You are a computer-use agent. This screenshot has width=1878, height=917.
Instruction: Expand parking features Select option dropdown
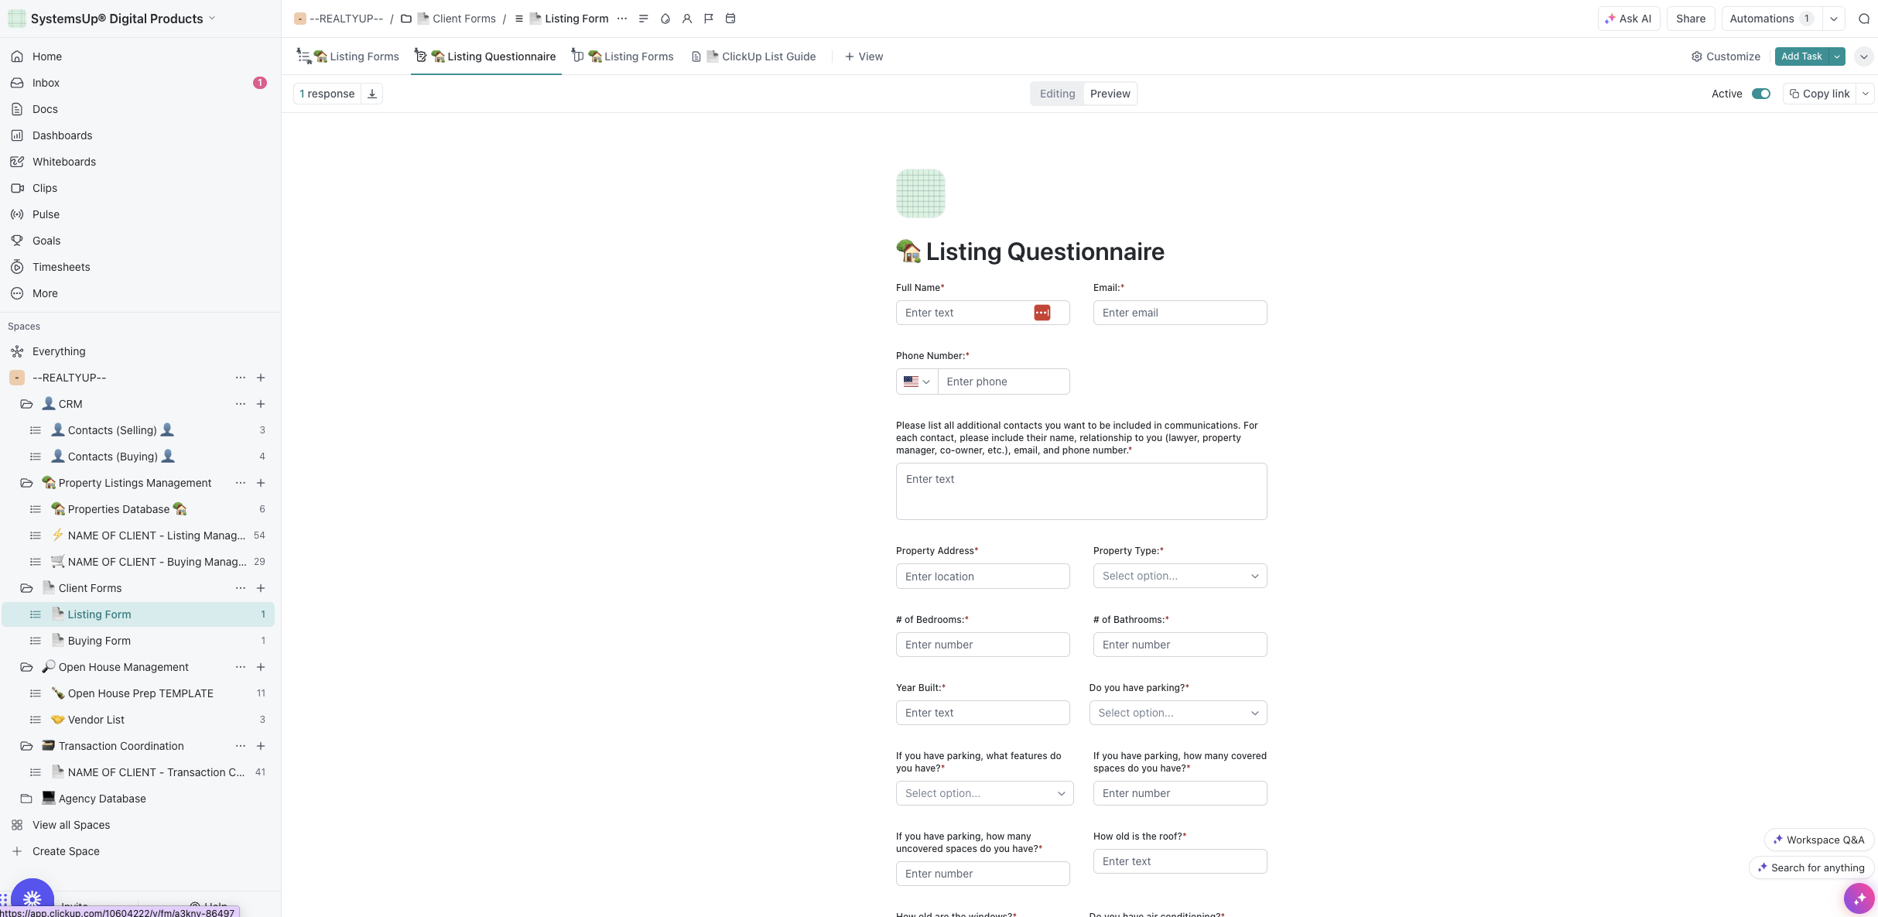pos(982,792)
